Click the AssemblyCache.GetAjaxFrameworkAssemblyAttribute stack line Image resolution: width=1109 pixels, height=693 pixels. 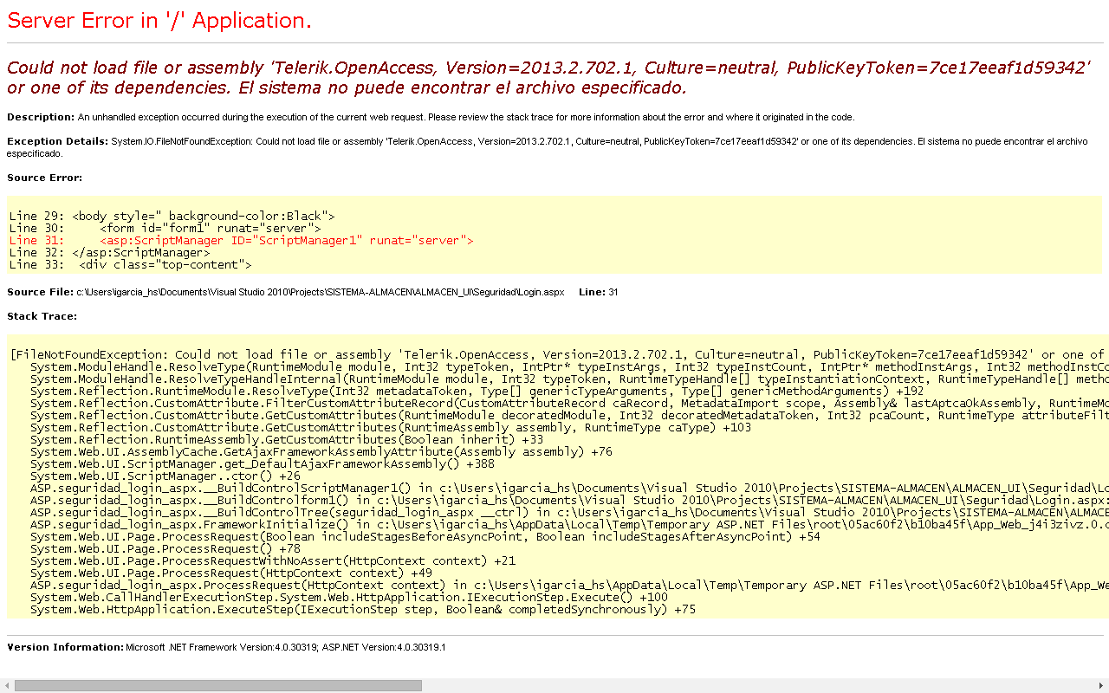[x=321, y=451]
